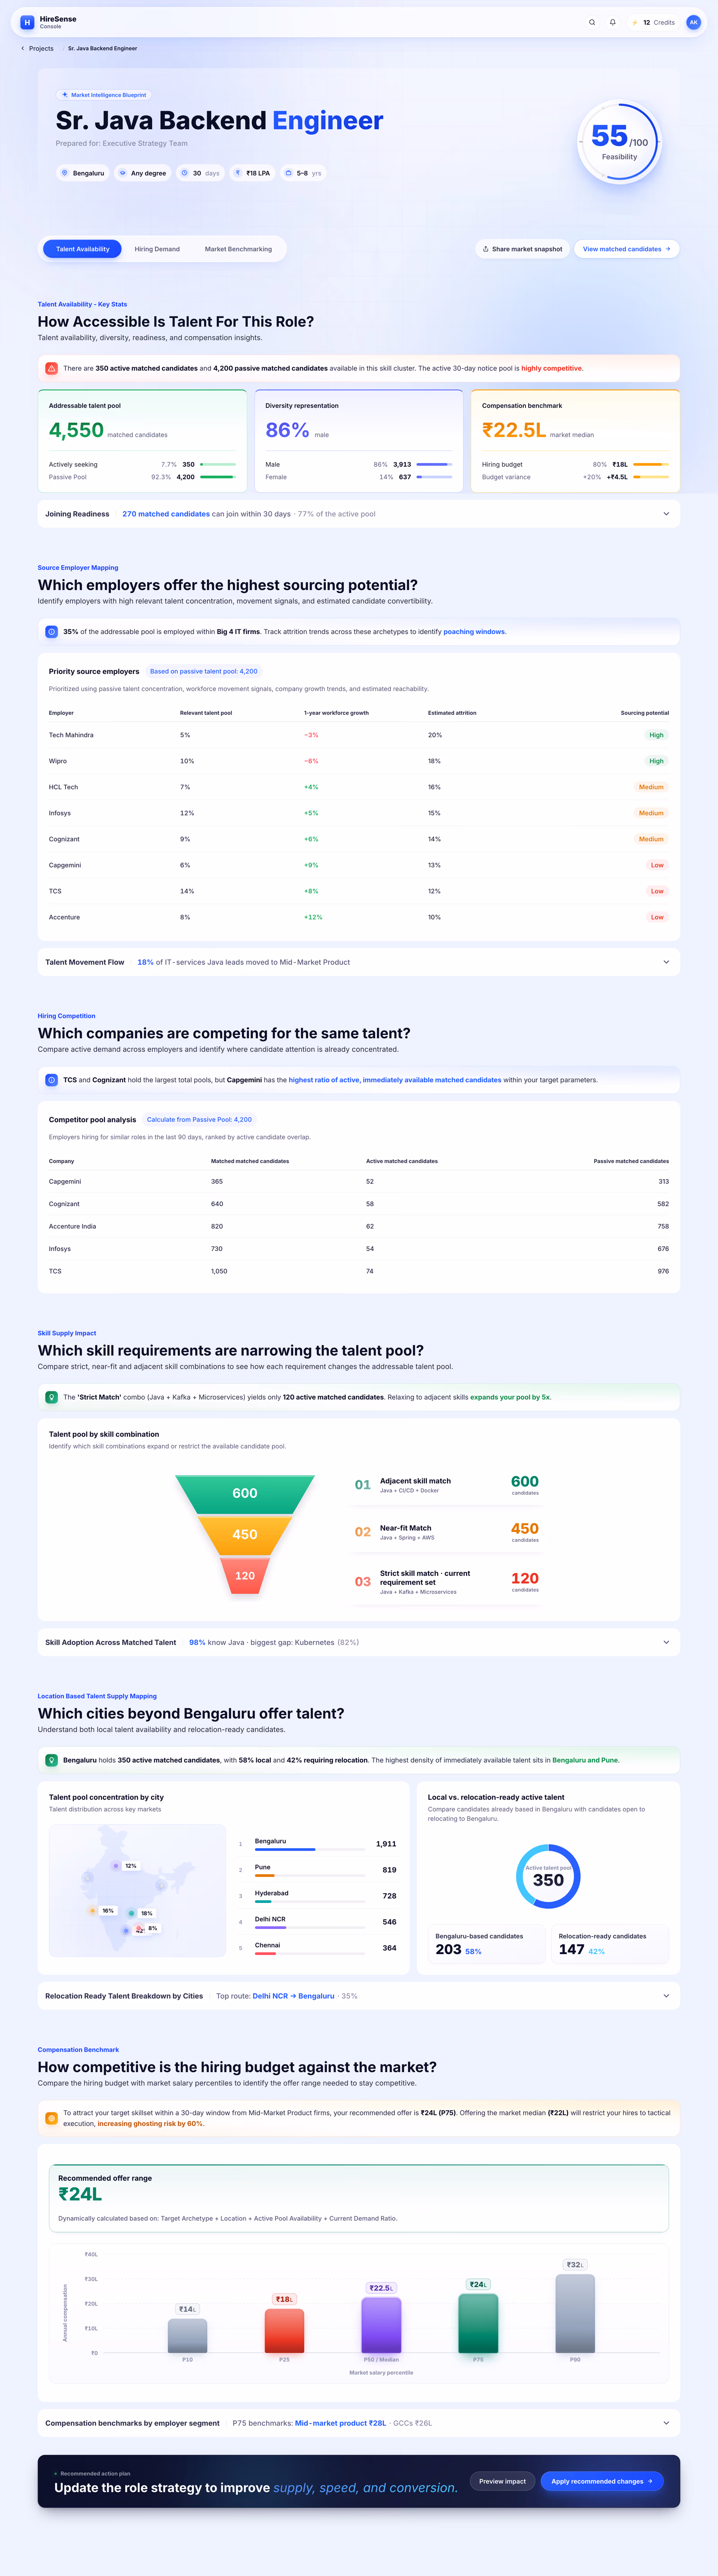Click the Near-fit Match skill row
Viewport: 718px width, 2576px height.
click(446, 1532)
